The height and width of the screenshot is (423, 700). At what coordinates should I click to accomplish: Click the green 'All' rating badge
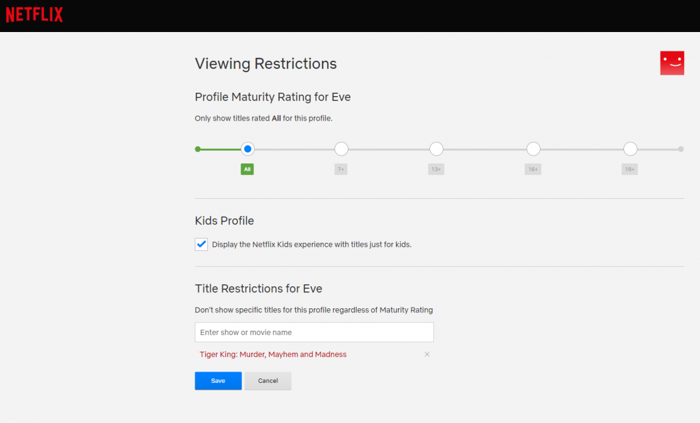pos(247,169)
